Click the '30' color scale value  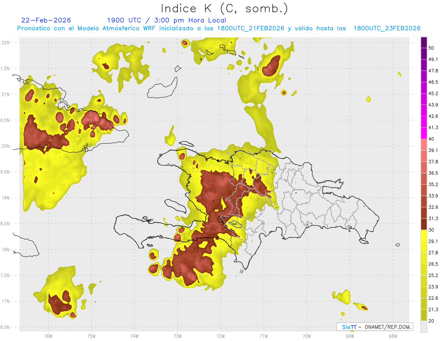pyautogui.click(x=431, y=230)
